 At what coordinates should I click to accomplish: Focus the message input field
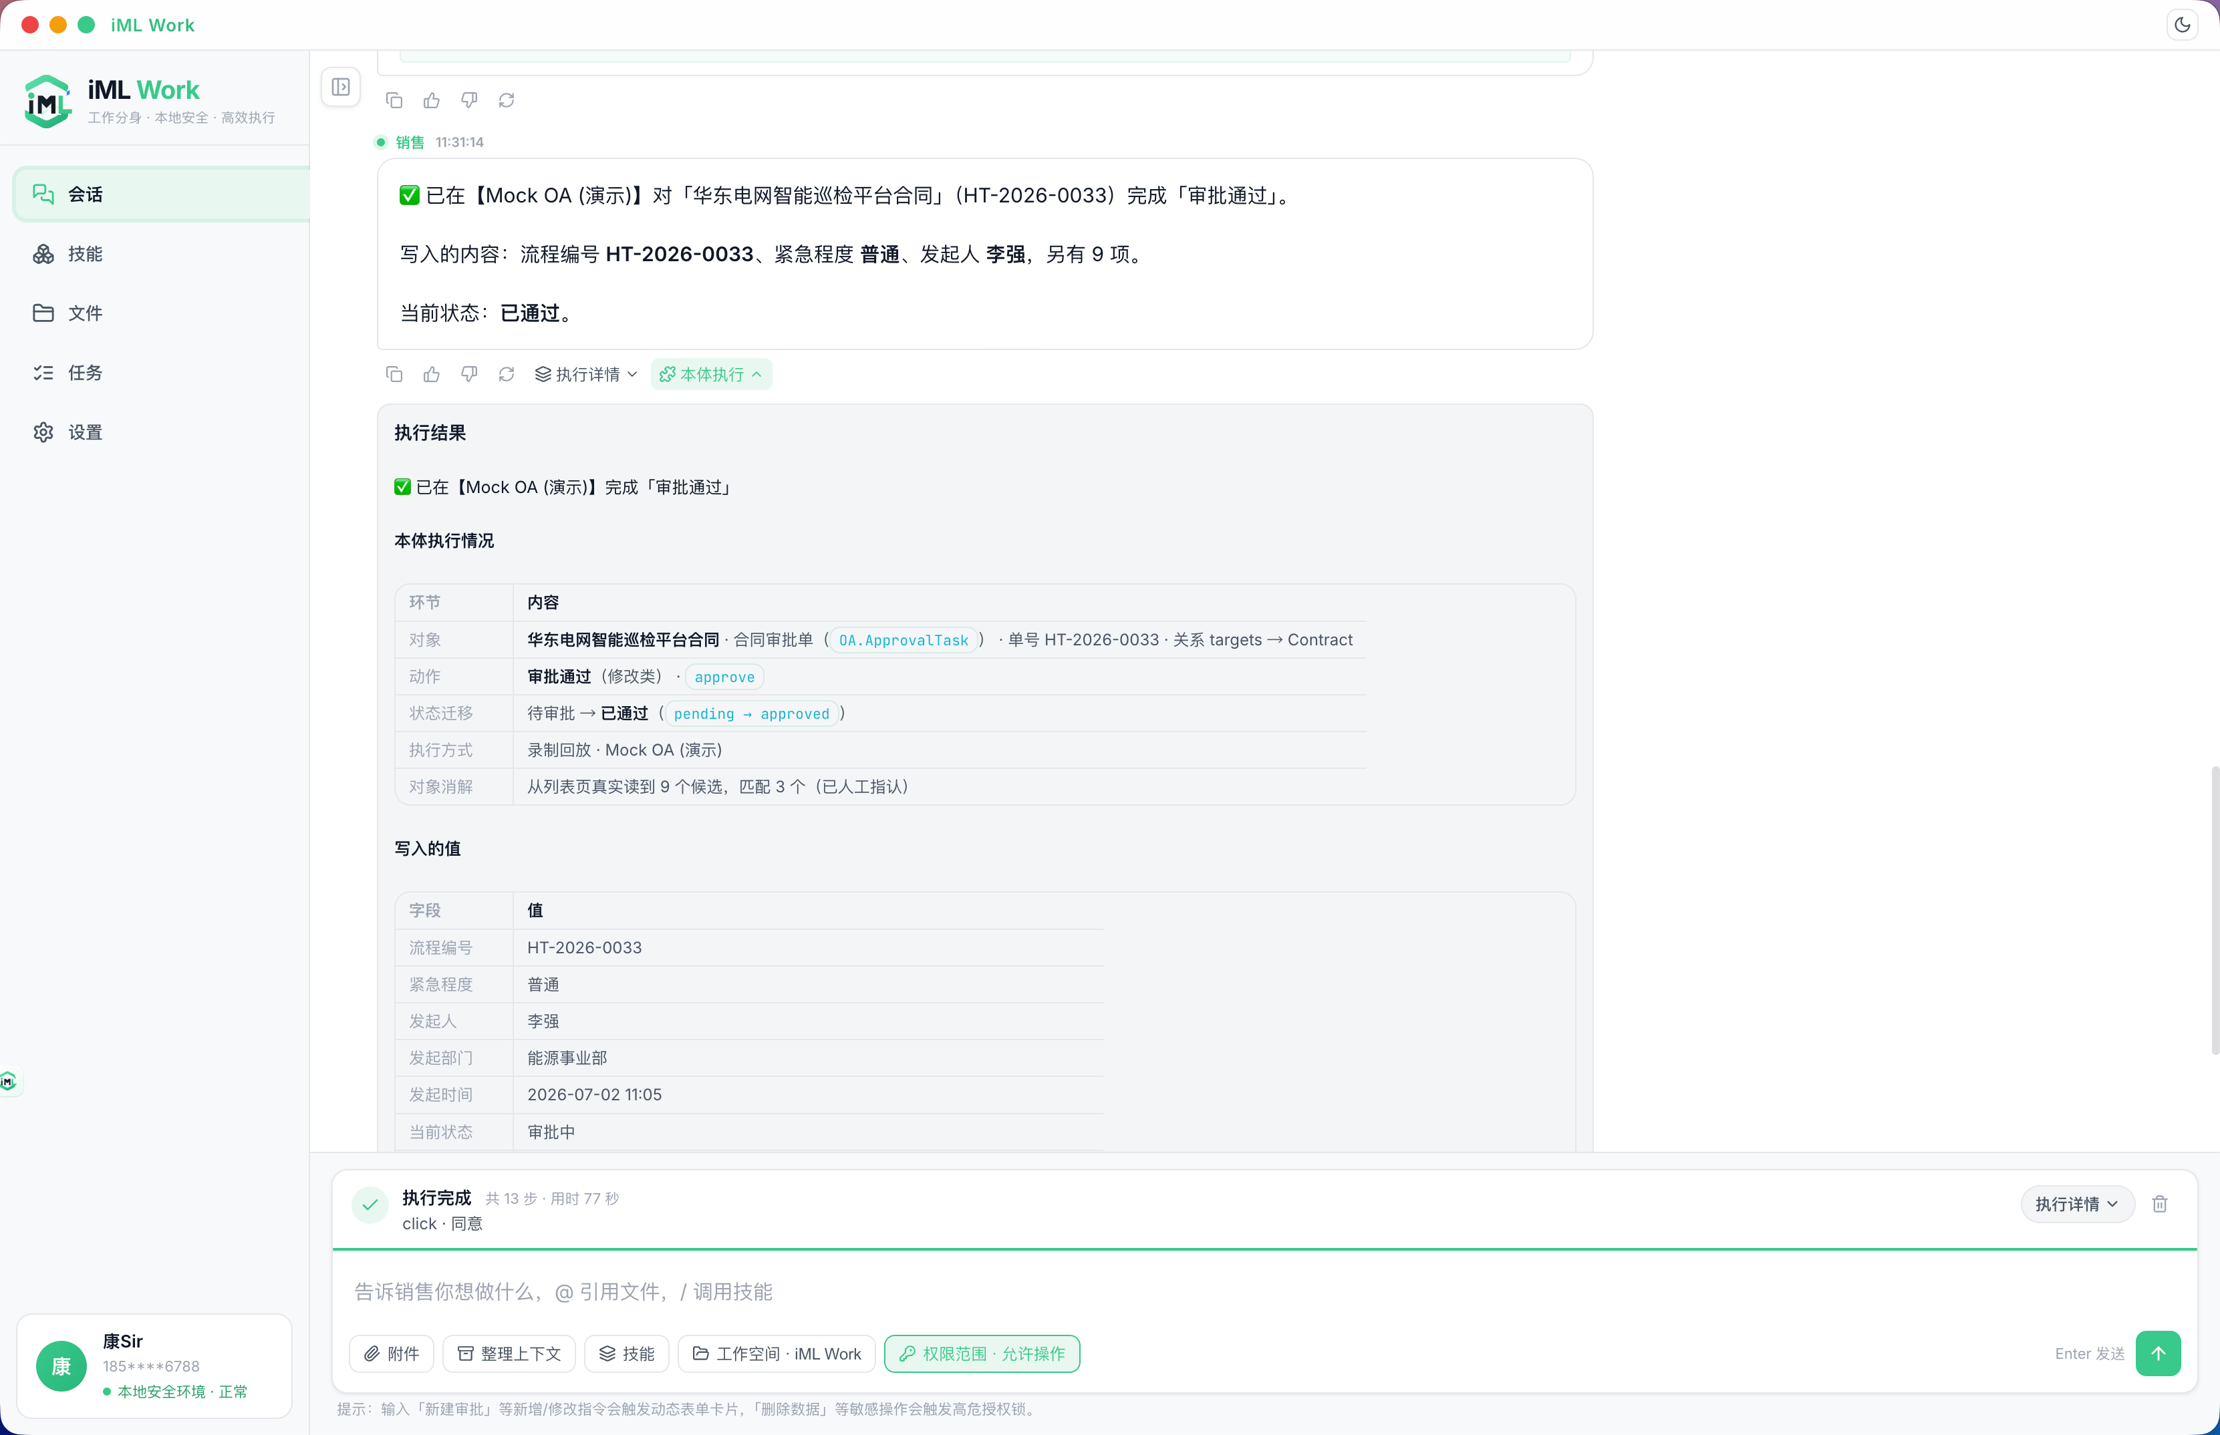point(1264,1291)
